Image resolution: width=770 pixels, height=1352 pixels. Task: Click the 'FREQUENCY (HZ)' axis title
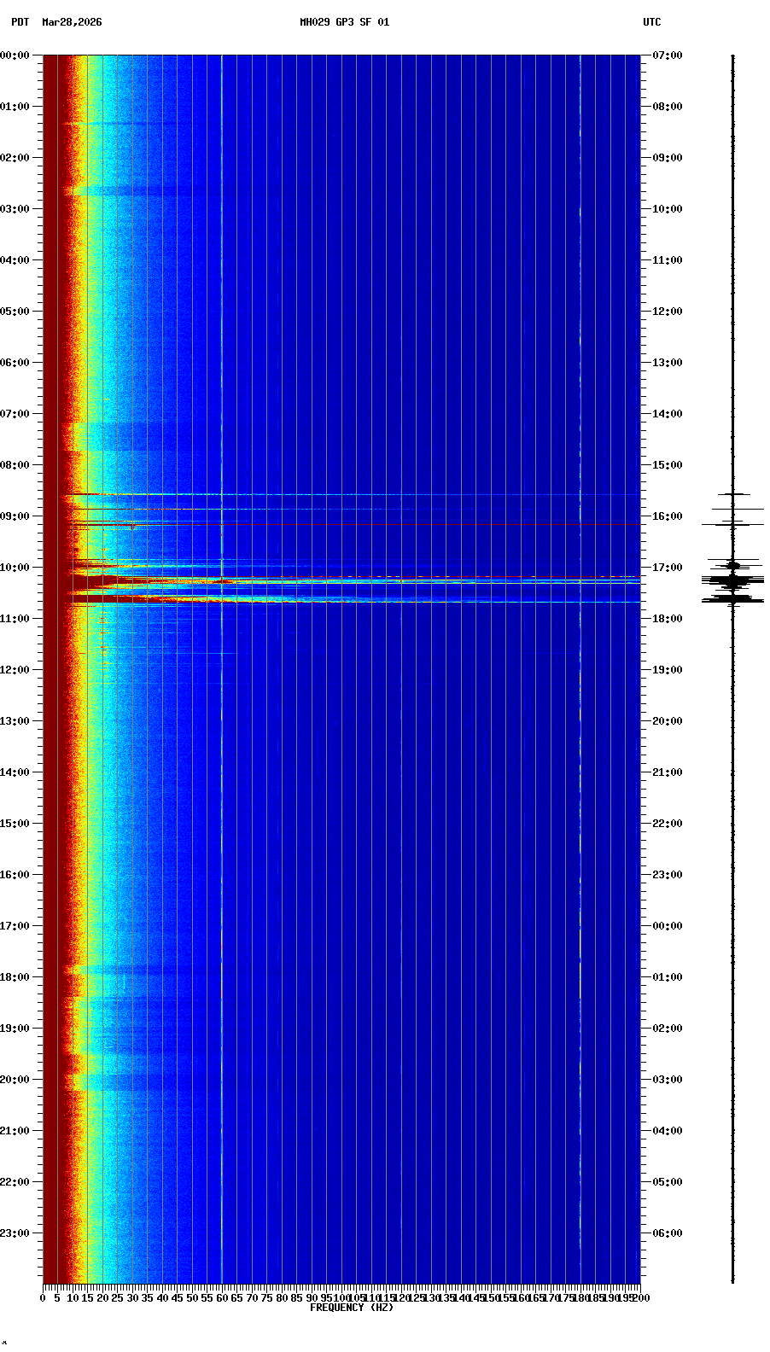352,1308
